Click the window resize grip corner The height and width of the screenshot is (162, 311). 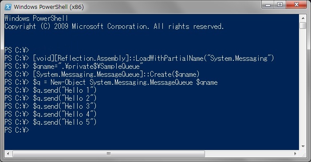click(303, 154)
